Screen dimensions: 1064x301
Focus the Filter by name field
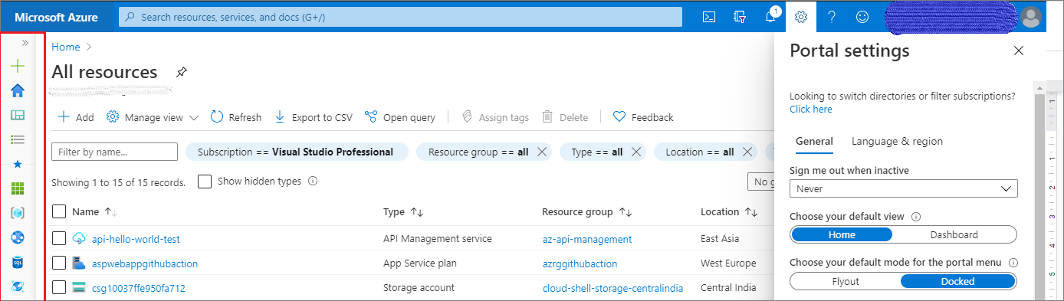click(114, 152)
